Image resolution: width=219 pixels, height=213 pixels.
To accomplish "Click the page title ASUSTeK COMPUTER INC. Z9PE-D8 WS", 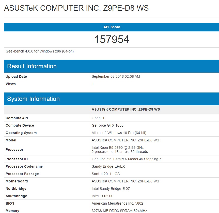I will click(x=76, y=8).
